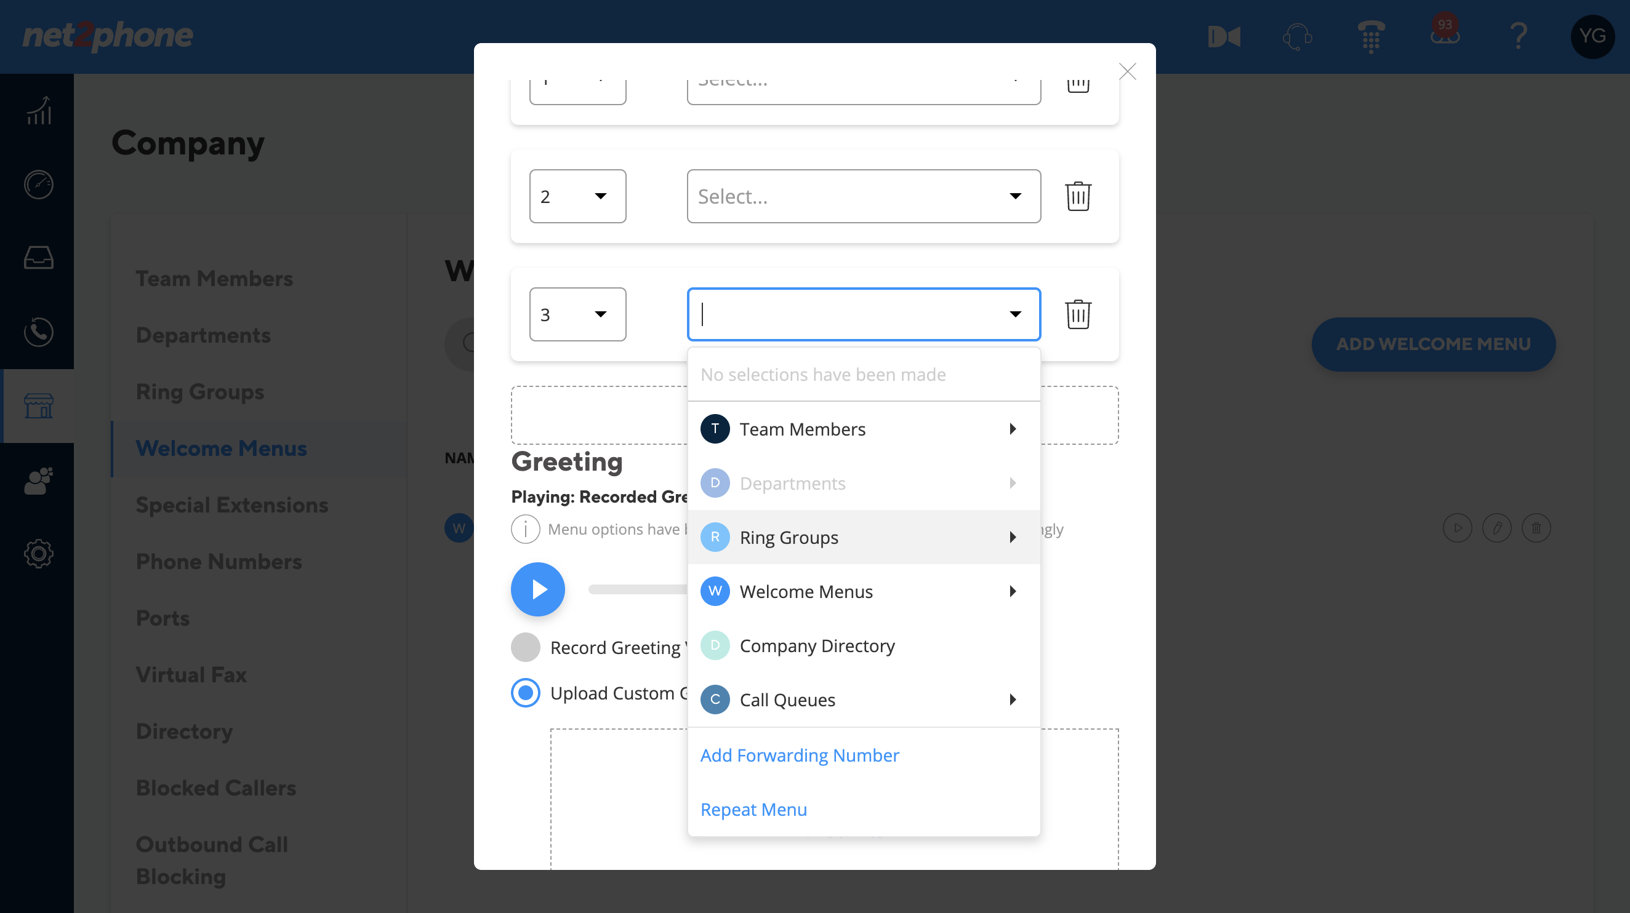1630x913 pixels.
Task: Click the row 3 destination search field
Action: click(x=864, y=314)
